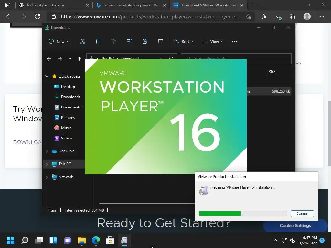Click the Paste icon in Downloads toolbar
The height and width of the screenshot is (248, 331).
[x=113, y=42]
